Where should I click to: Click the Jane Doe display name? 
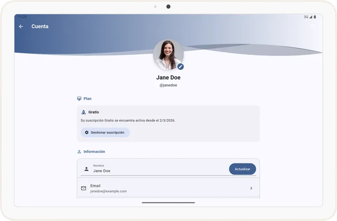pyautogui.click(x=168, y=77)
